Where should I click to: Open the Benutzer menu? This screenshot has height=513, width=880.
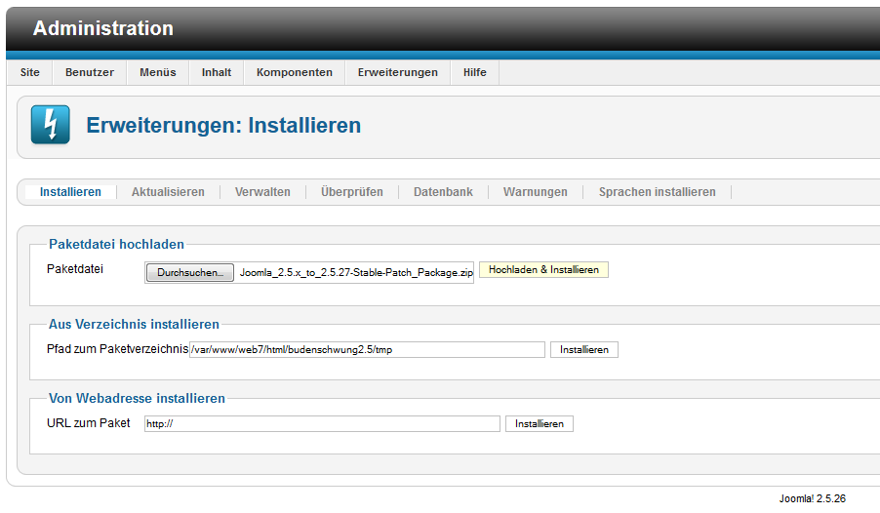(90, 72)
